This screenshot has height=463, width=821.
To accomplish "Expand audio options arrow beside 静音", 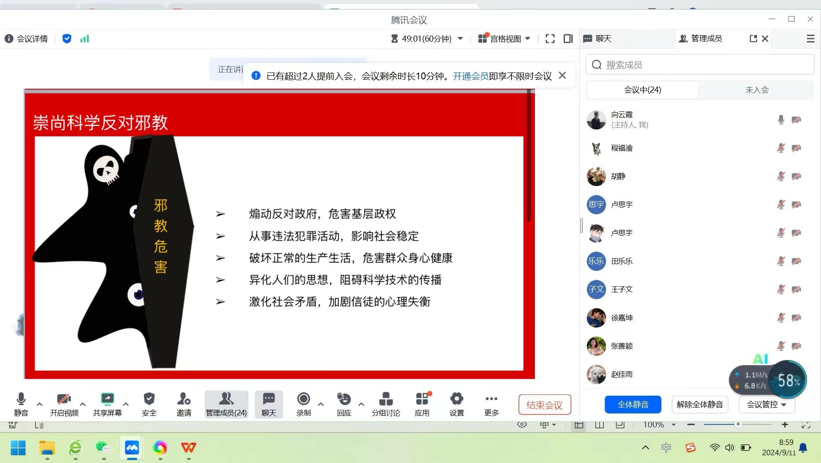I will click(39, 404).
